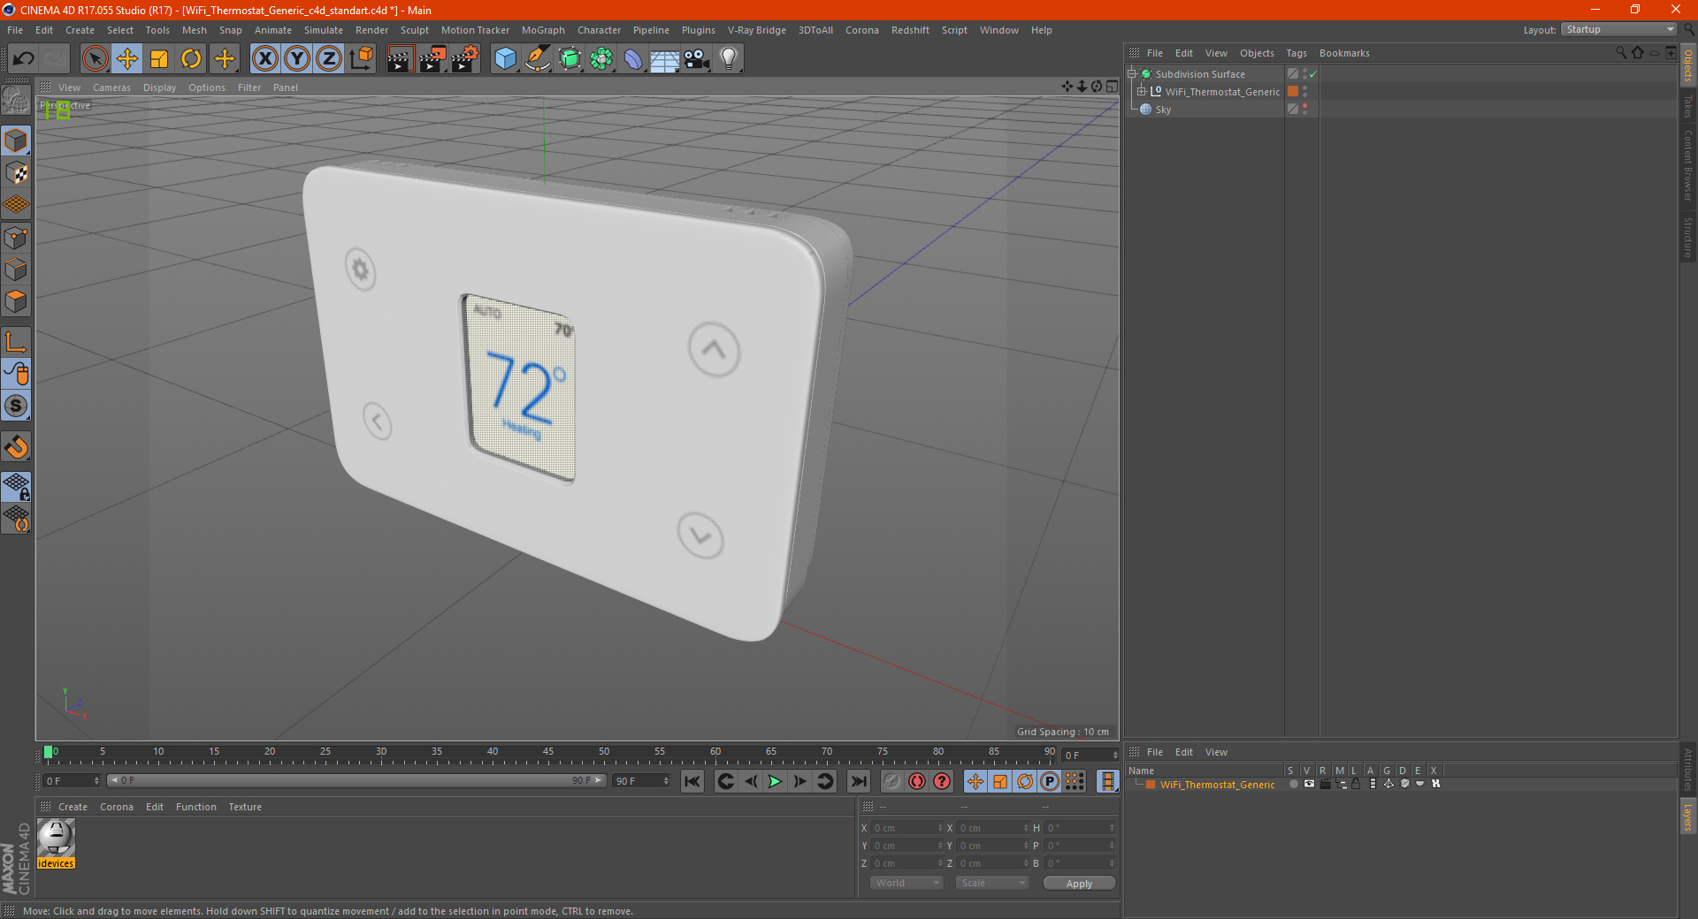Add a Camera object
Viewport: 1698px width, 919px height.
click(697, 59)
